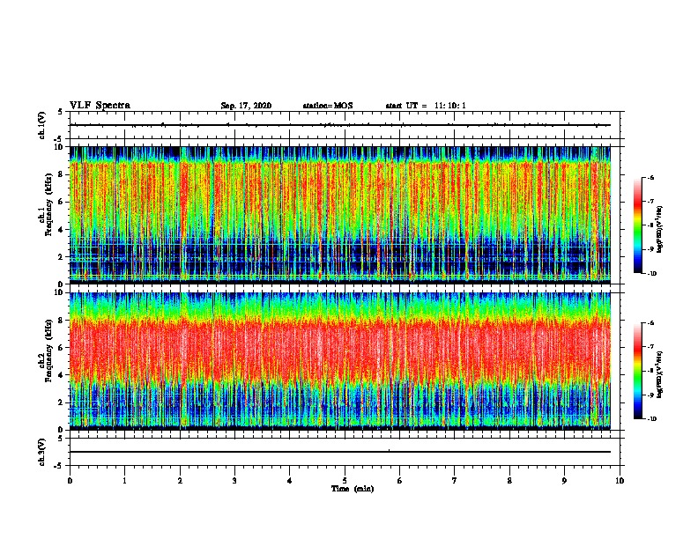Click the ch.1 spectrogram color scale bar

pyautogui.click(x=638, y=225)
